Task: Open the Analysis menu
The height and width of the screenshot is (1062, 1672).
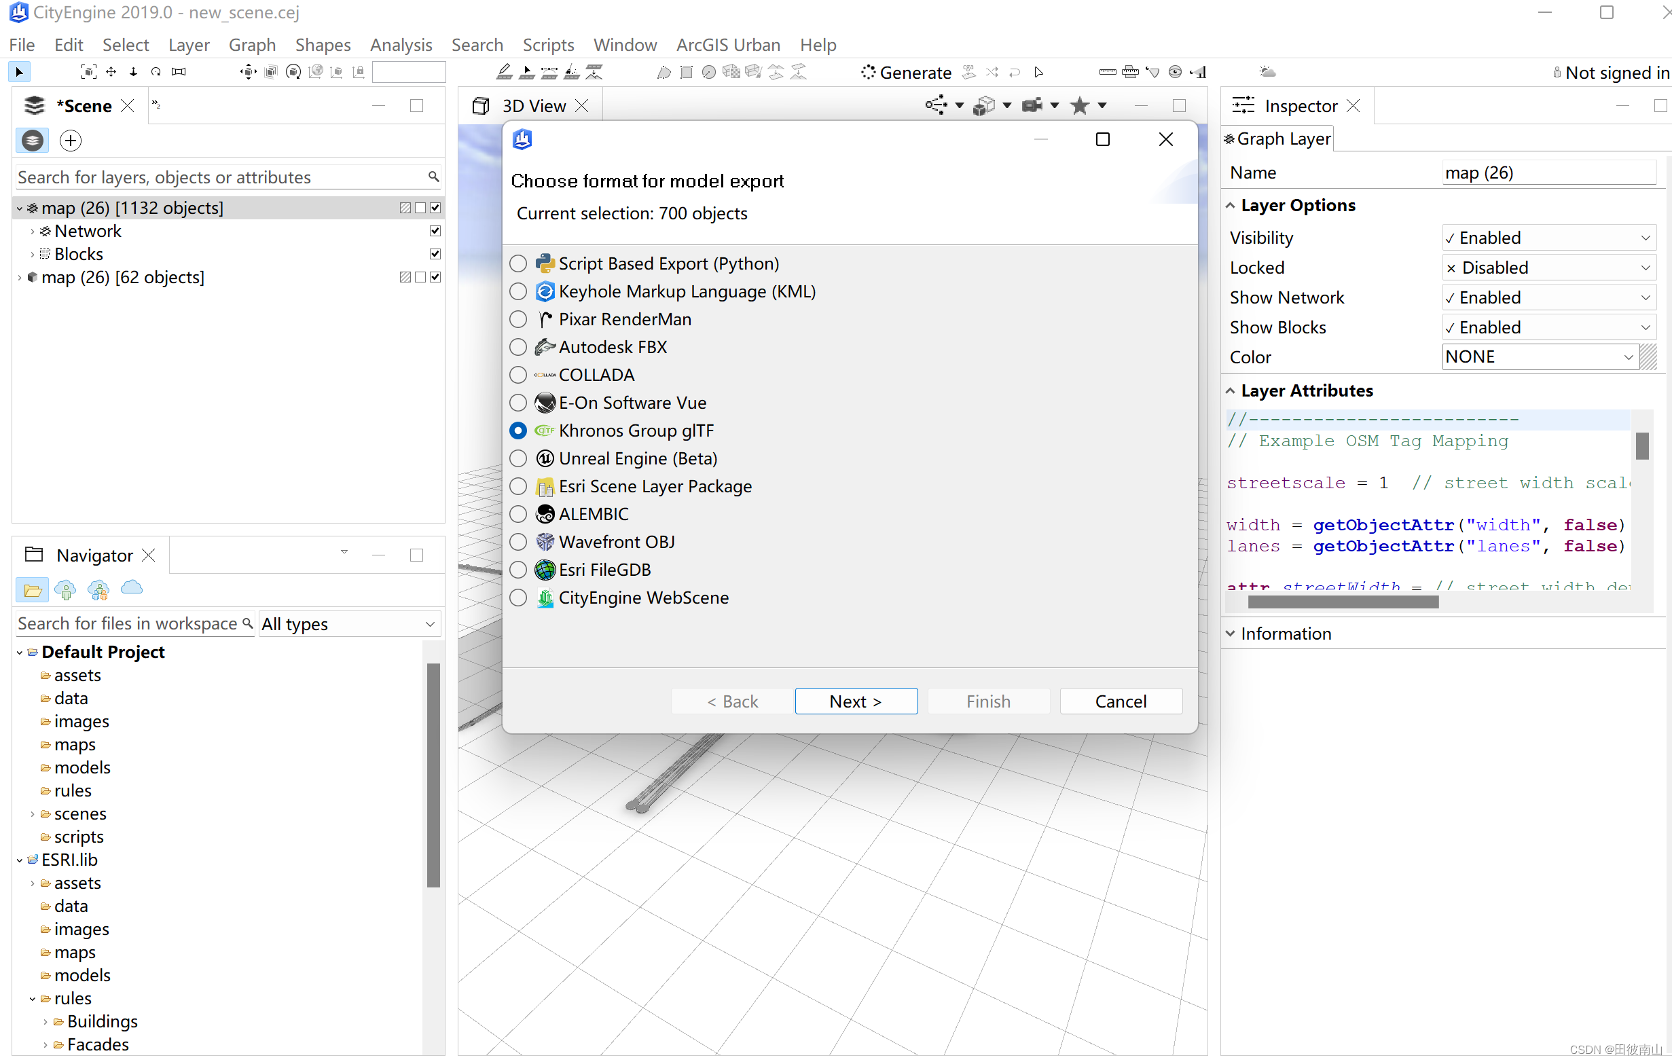Action: coord(401,44)
